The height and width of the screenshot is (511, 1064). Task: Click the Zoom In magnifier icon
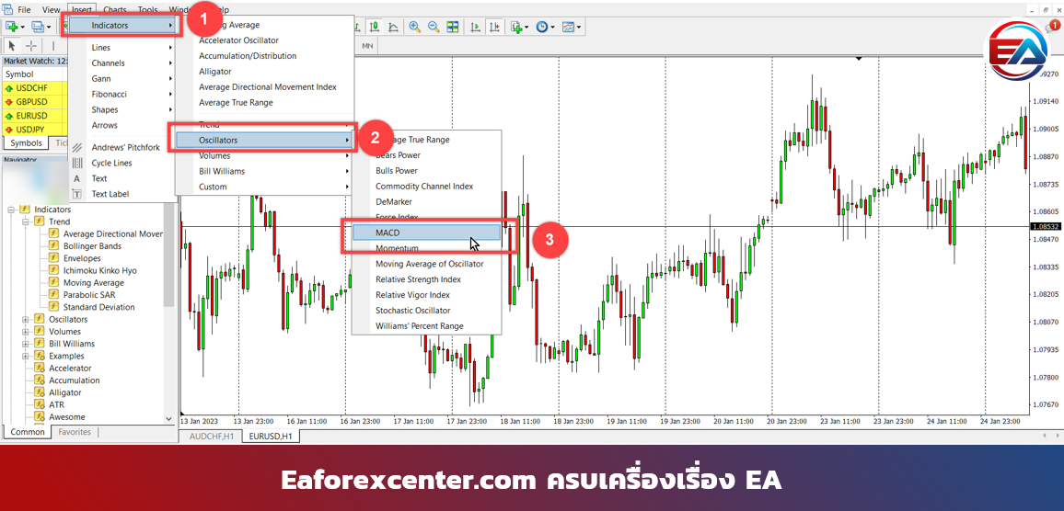(415, 27)
